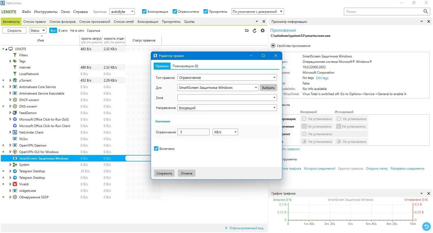This screenshot has width=433, height=233.
Task: Toggle the Приоритеты checkbox in the top toolbar
Action: point(206,11)
